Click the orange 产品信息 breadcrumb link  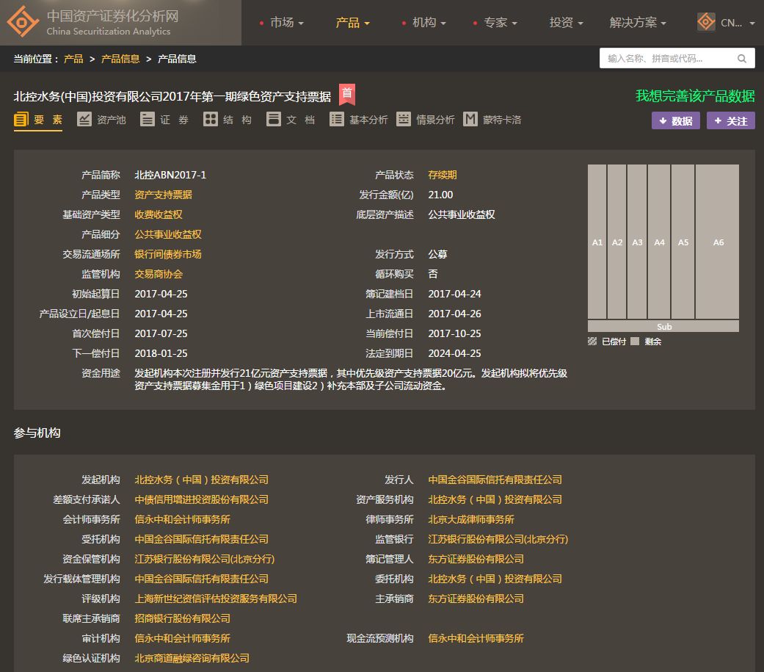120,59
